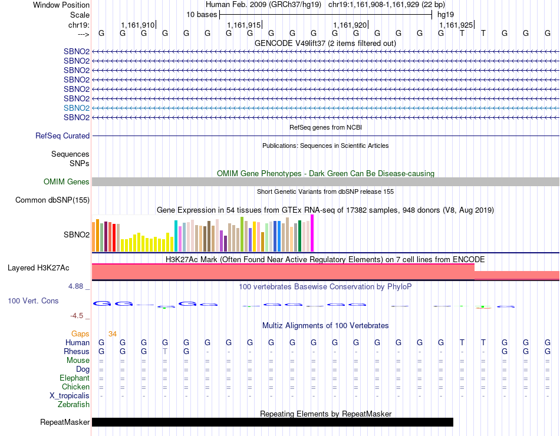Click the -4.5 PhyloP lower scale value
The height and width of the screenshot is (436, 560).
(x=77, y=316)
